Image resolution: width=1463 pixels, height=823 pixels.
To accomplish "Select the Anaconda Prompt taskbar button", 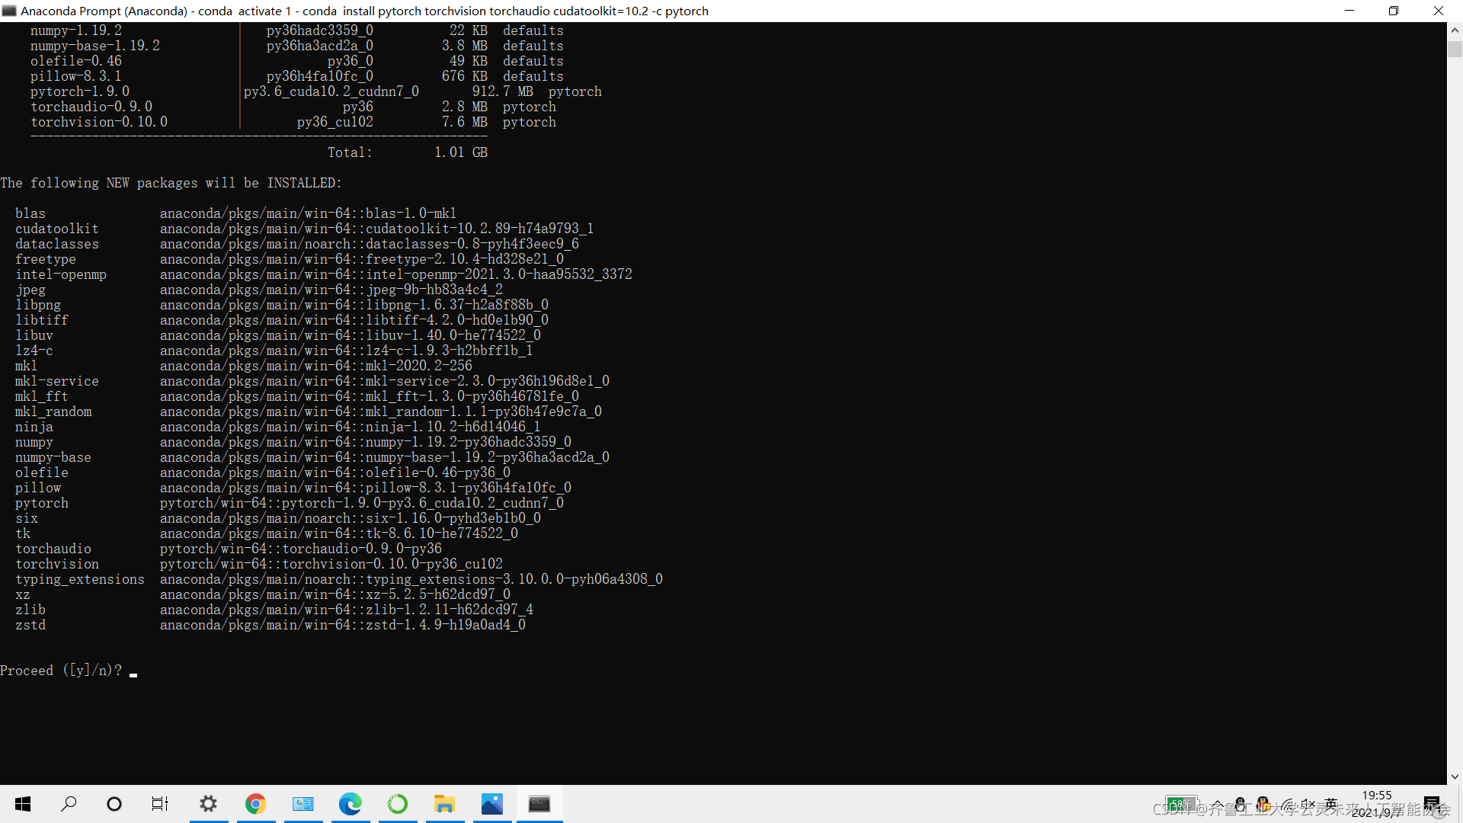I will [x=539, y=804].
